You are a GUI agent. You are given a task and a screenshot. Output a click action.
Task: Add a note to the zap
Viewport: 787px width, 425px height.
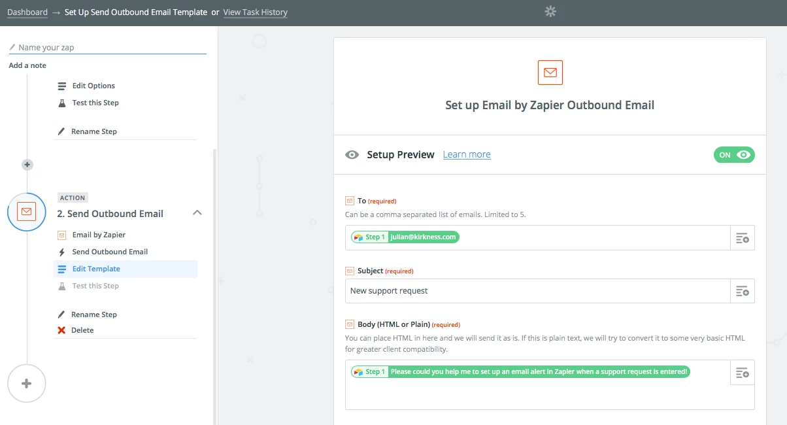pos(27,65)
